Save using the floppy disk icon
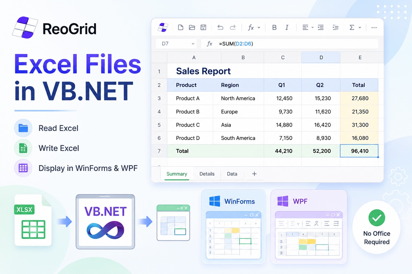412x274 pixels. point(203,27)
